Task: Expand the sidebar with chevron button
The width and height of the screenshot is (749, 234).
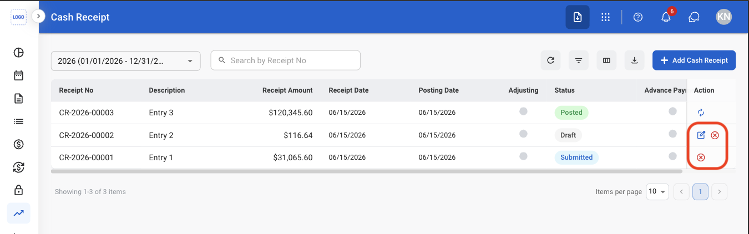Action: click(38, 17)
